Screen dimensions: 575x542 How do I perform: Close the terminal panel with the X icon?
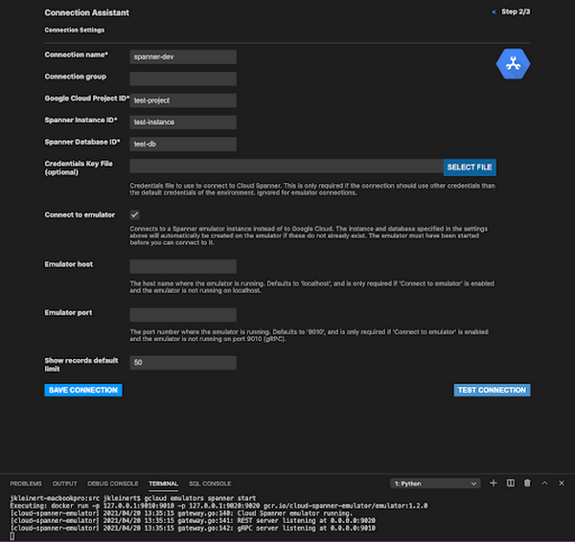click(562, 483)
